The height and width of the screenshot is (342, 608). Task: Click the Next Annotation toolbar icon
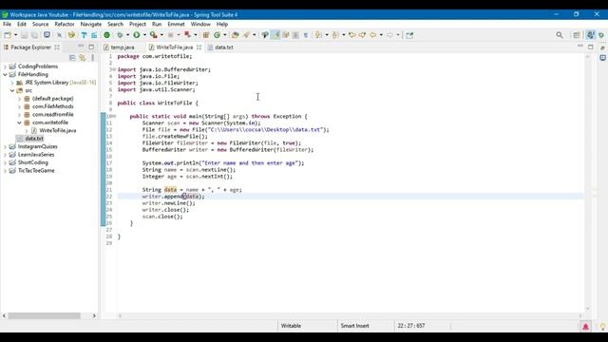[318, 35]
